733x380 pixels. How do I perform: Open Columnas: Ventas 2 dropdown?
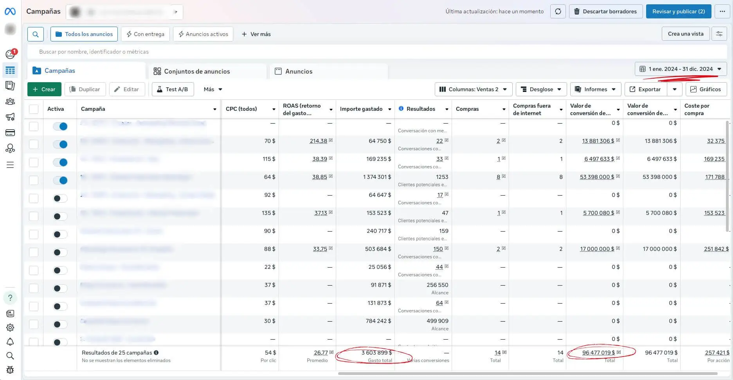click(x=473, y=89)
